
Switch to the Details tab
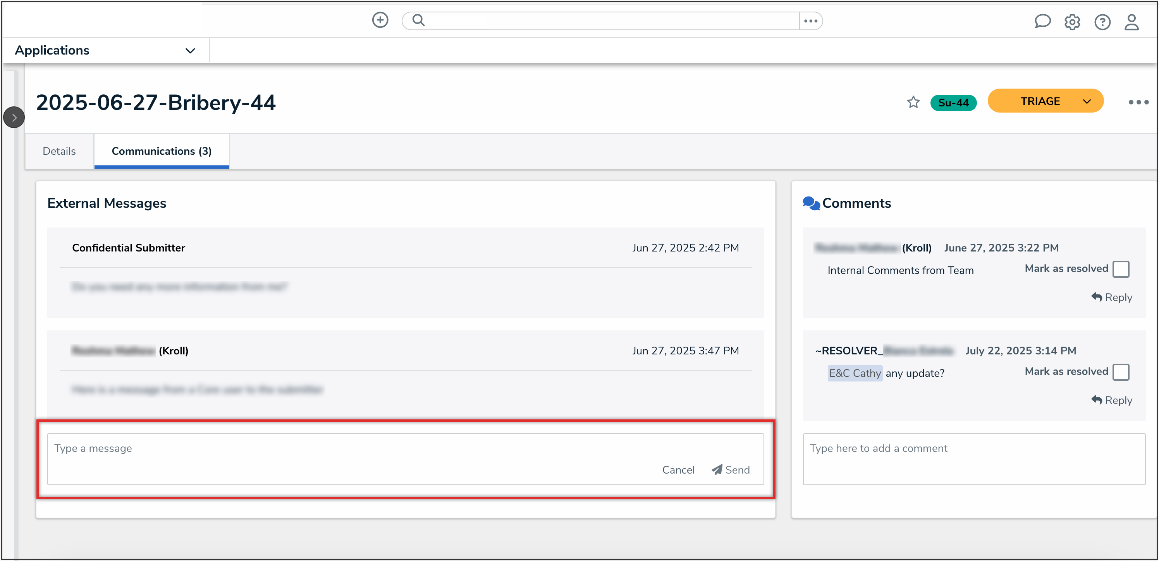[x=59, y=152]
